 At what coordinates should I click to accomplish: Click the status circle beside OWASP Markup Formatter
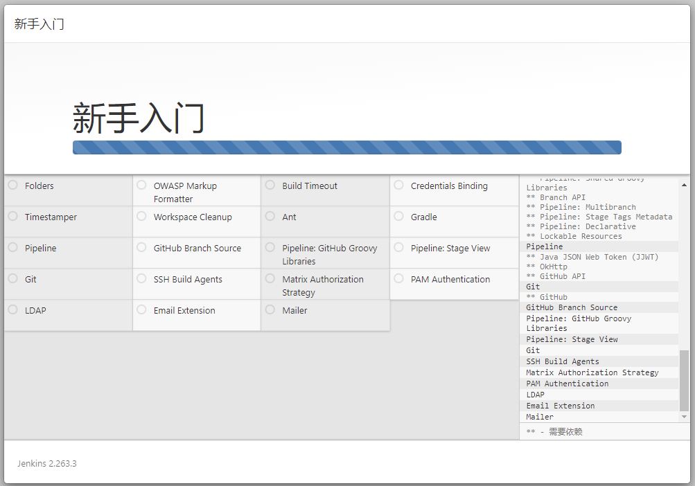141,185
